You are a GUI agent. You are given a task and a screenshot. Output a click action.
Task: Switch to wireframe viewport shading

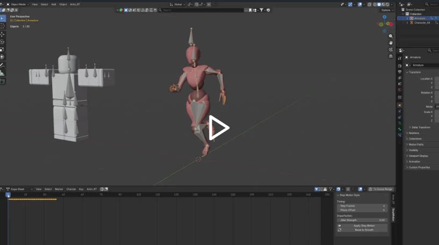(x=375, y=4)
